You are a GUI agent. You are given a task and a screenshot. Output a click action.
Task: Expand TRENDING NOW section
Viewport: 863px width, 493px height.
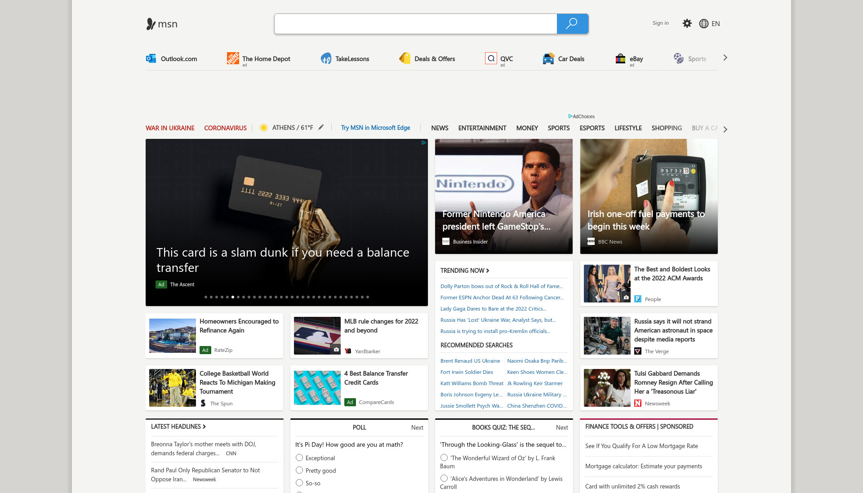coord(465,271)
